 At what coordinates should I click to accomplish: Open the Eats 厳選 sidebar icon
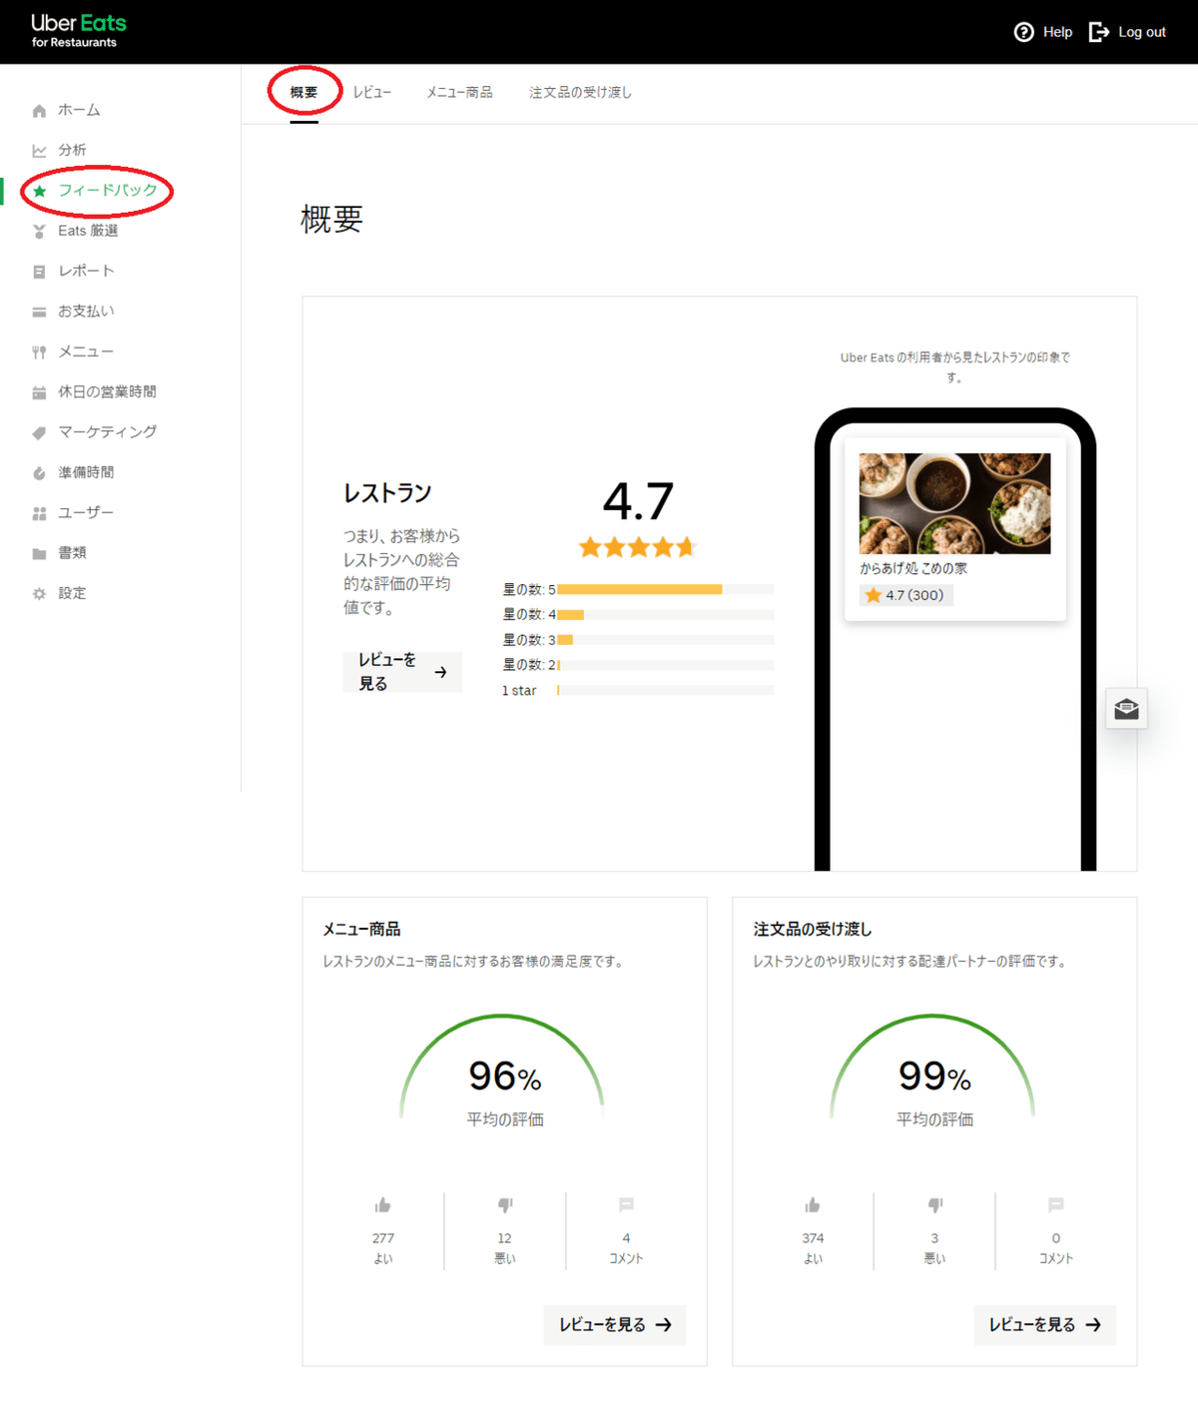38,231
